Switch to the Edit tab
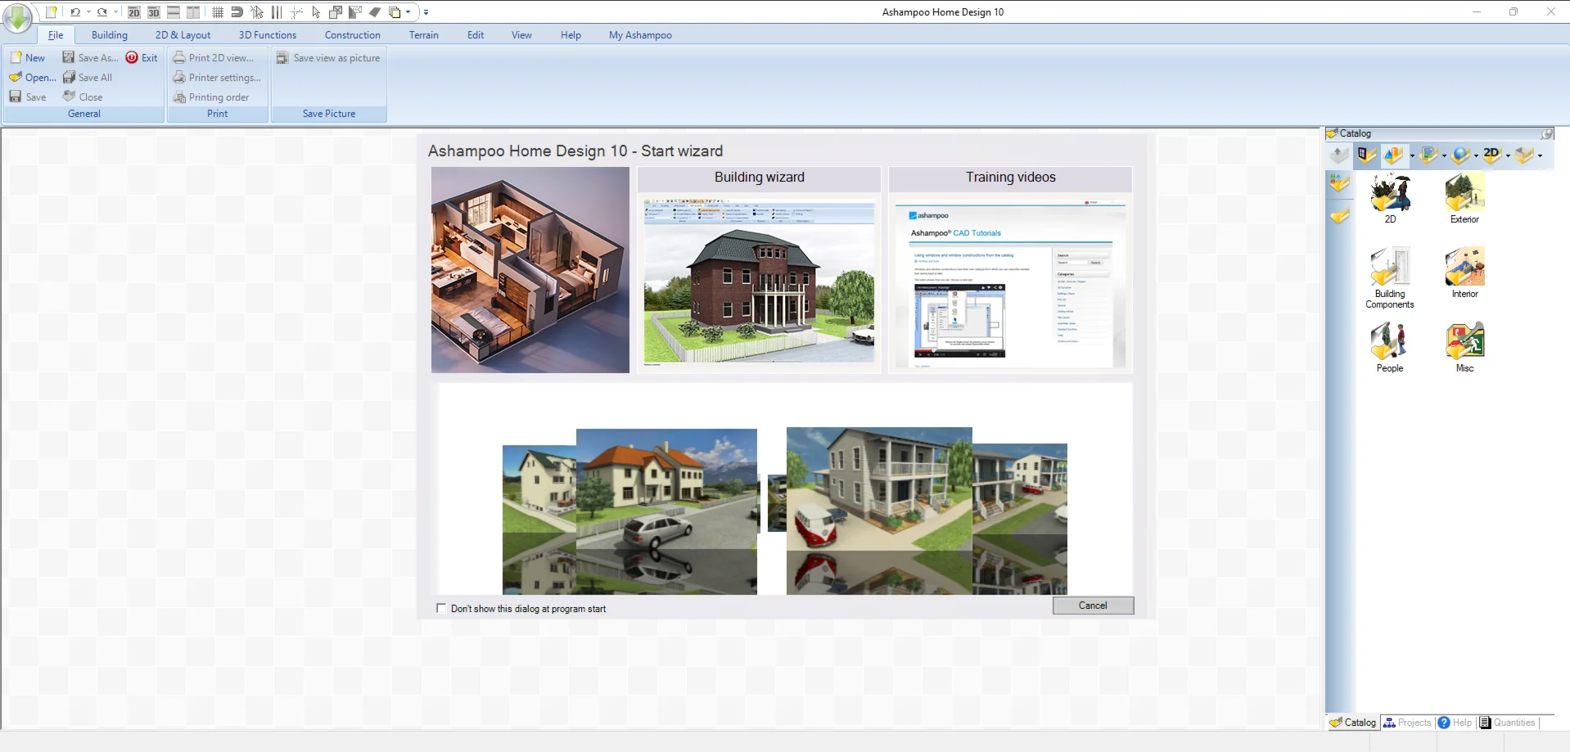 point(476,35)
